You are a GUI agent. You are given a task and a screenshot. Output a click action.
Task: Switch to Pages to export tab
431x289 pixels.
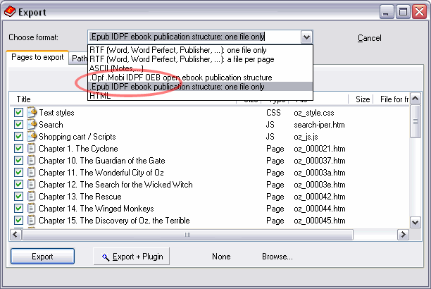[37, 57]
